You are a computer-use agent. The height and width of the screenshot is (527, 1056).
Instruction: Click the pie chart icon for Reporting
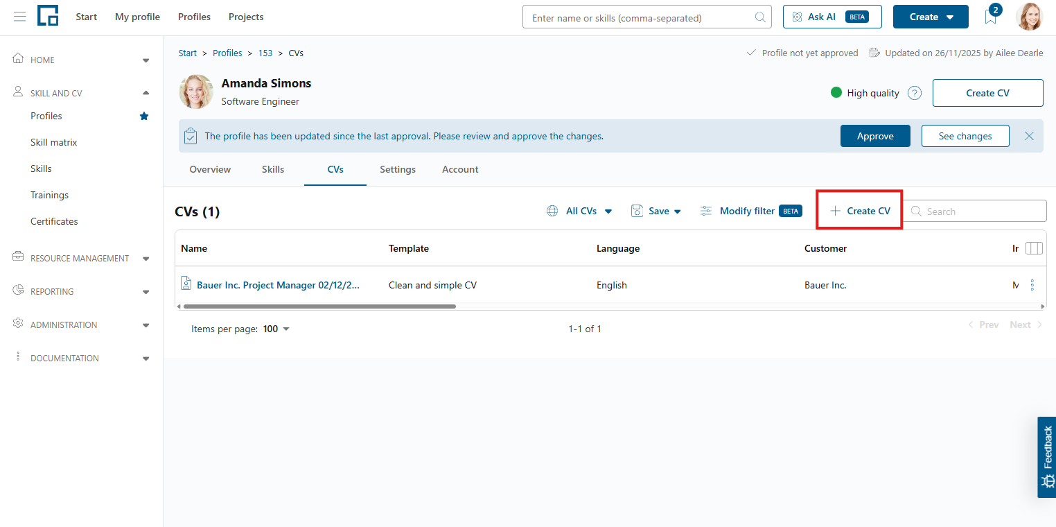(x=19, y=291)
